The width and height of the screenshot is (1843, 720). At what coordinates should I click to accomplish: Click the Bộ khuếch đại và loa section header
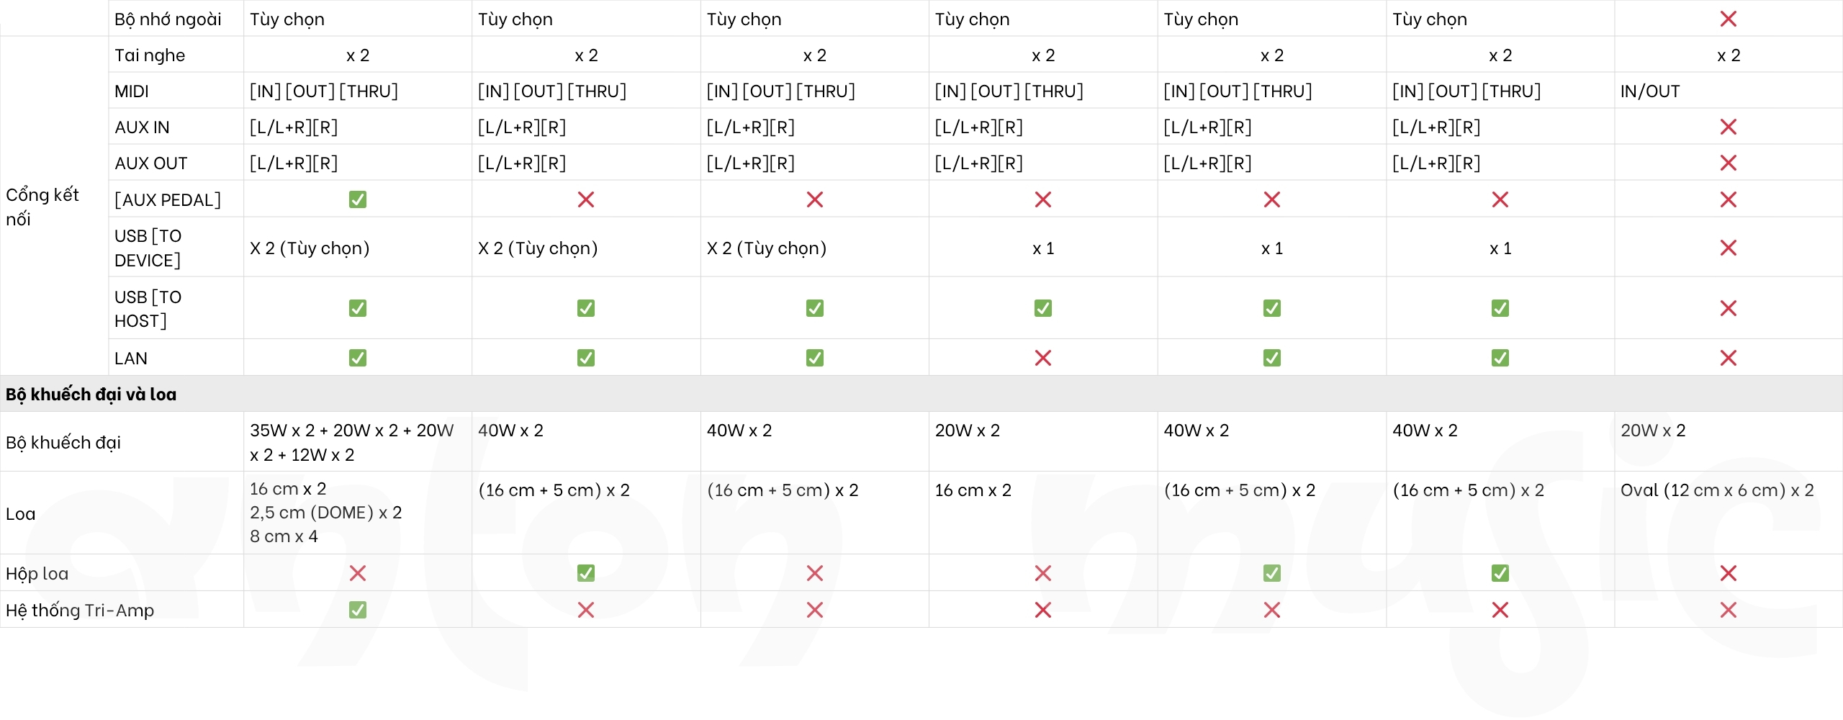(x=91, y=395)
